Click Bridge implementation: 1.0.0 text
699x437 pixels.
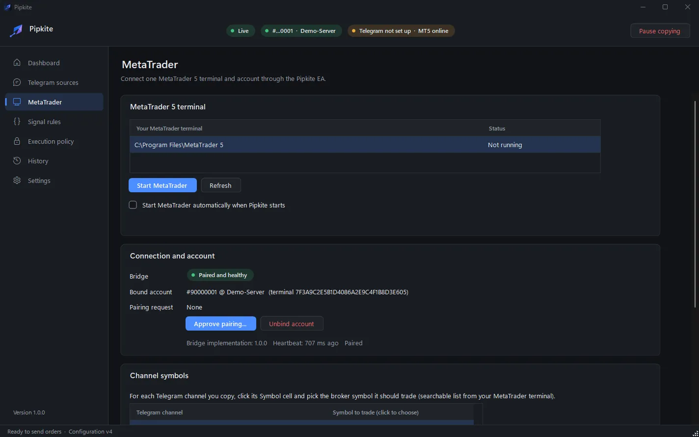click(227, 343)
